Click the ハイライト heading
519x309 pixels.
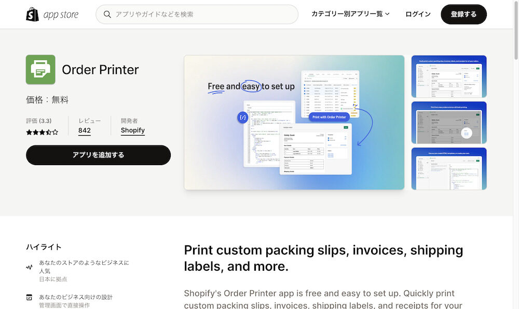[44, 247]
